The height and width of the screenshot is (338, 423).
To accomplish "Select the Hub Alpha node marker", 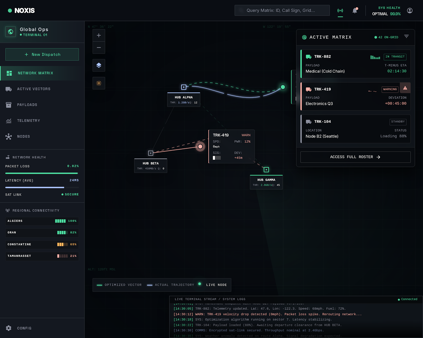I will pyautogui.click(x=184, y=87).
